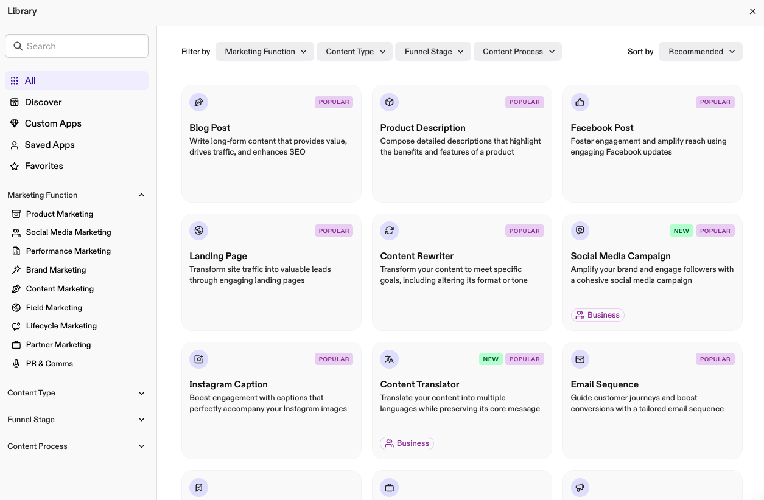Click the briefcase icon in the bottom-row card
The image size is (764, 500).
pos(390,487)
